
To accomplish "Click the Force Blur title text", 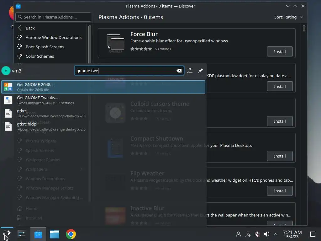I will [x=144, y=34].
